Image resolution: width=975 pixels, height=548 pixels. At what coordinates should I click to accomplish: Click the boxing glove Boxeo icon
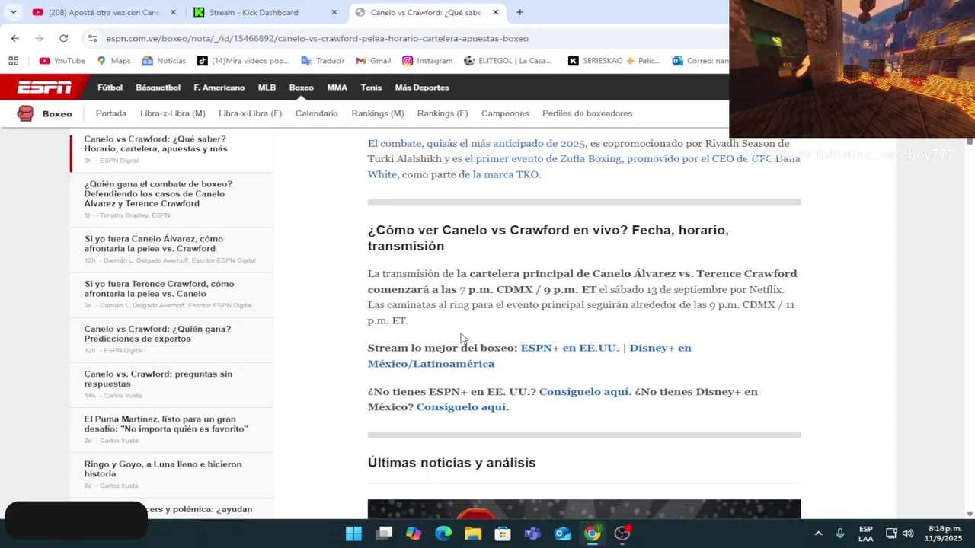(x=25, y=113)
